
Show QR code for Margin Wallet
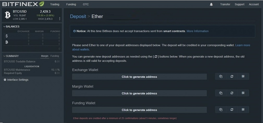click(x=243, y=93)
